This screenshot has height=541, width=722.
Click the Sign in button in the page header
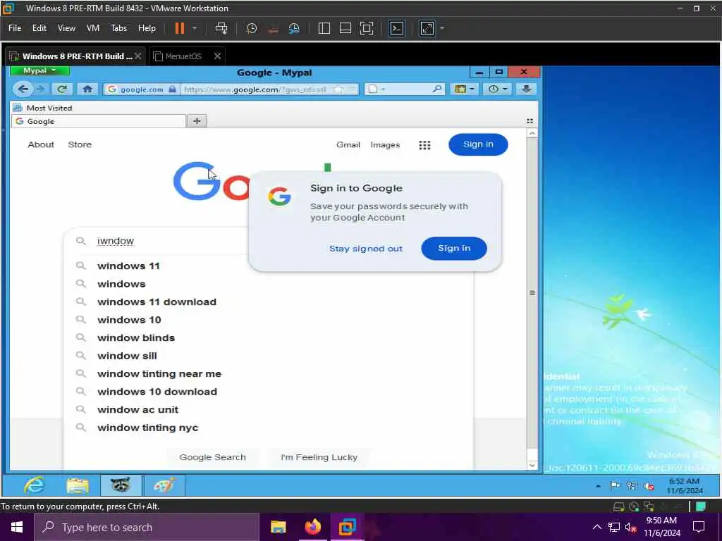pyautogui.click(x=478, y=144)
